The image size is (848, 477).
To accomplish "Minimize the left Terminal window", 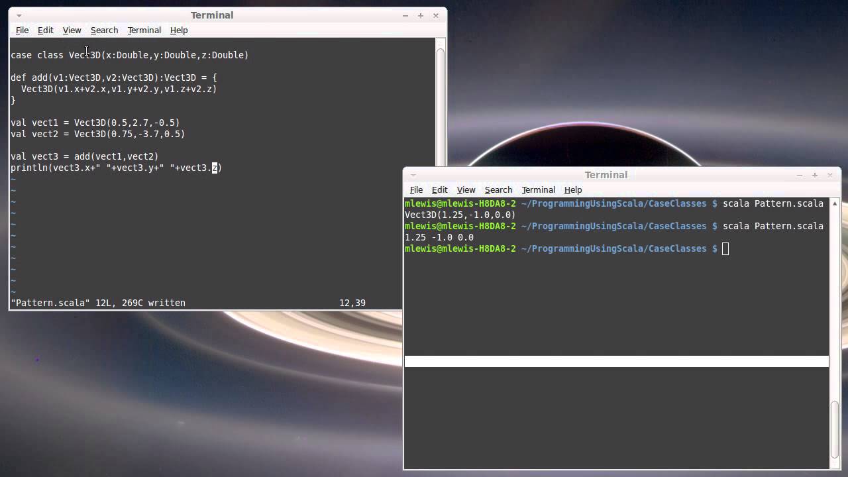I will click(x=405, y=15).
